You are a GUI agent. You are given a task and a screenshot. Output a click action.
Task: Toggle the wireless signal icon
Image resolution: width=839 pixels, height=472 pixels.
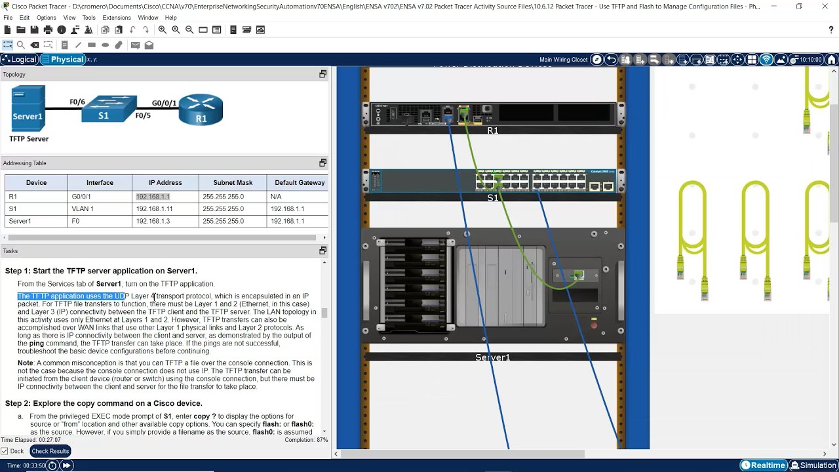[767, 60]
